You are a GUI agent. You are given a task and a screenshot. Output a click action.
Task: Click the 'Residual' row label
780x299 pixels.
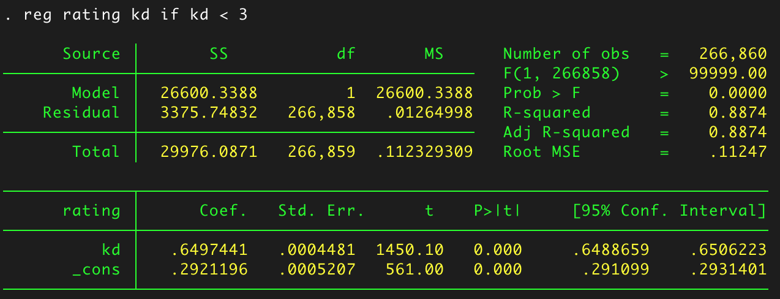tap(81, 113)
